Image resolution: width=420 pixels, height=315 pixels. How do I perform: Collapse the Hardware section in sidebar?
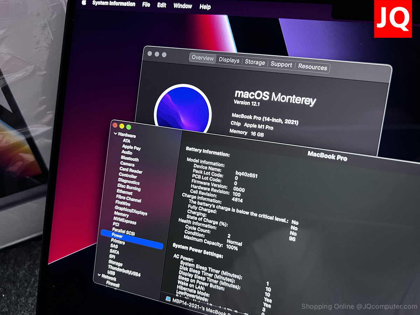(115, 134)
